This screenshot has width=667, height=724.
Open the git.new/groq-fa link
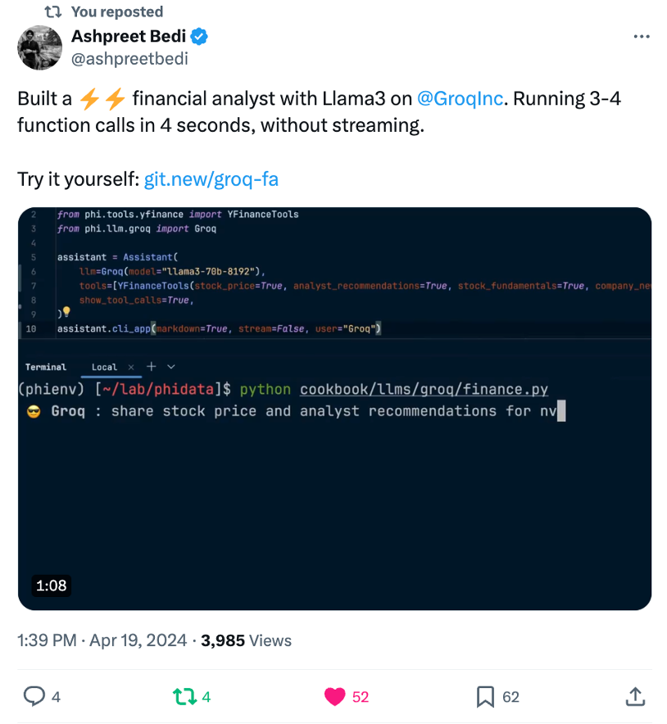point(211,179)
